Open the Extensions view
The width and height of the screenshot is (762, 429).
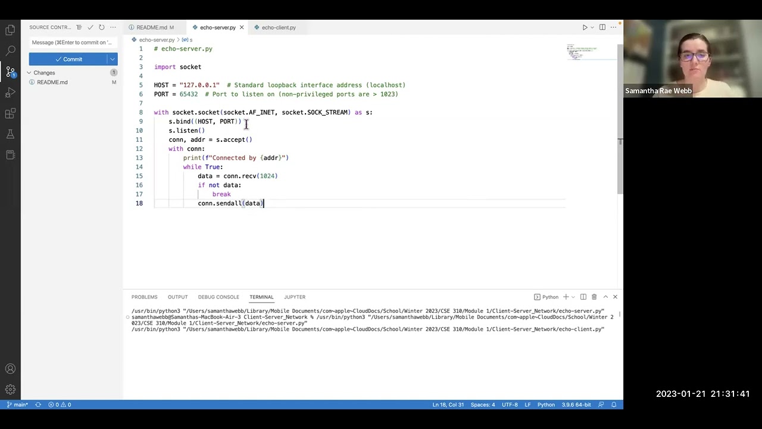10,114
